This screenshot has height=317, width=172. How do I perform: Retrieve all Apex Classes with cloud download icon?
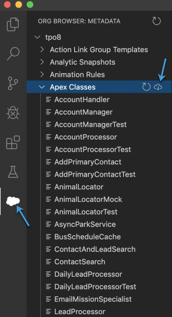click(x=158, y=87)
